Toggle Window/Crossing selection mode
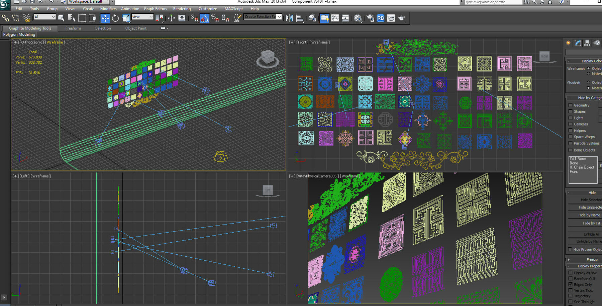The height and width of the screenshot is (306, 602). pyautogui.click(x=93, y=18)
